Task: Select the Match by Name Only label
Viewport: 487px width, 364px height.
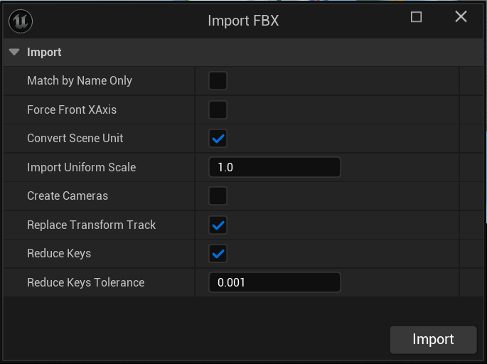Action: click(x=80, y=81)
